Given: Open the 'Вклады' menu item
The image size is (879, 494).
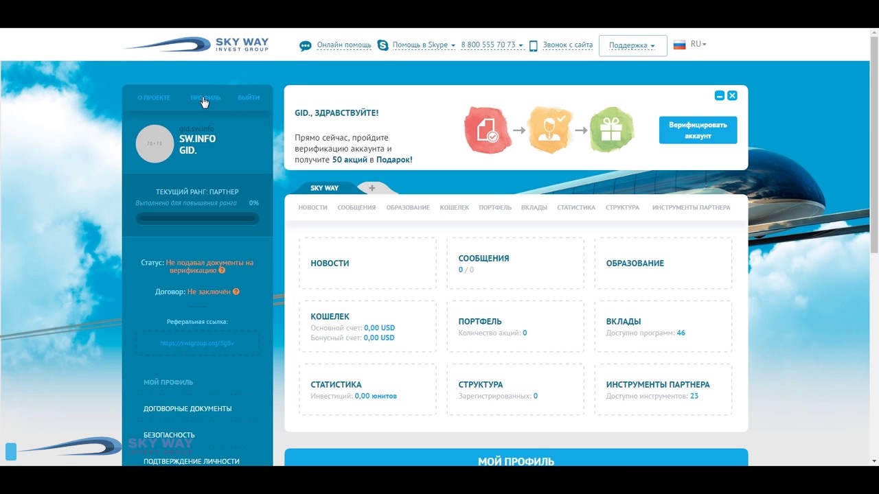Looking at the screenshot, I should [x=534, y=207].
